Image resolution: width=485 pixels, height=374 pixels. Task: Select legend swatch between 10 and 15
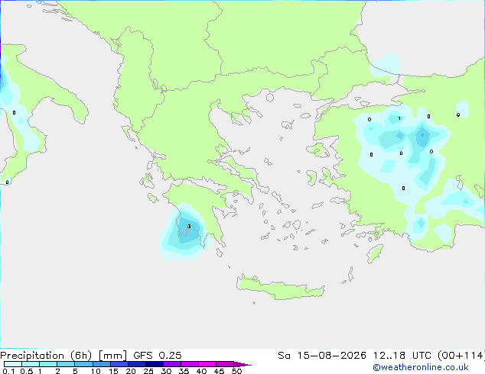pyautogui.click(x=101, y=364)
